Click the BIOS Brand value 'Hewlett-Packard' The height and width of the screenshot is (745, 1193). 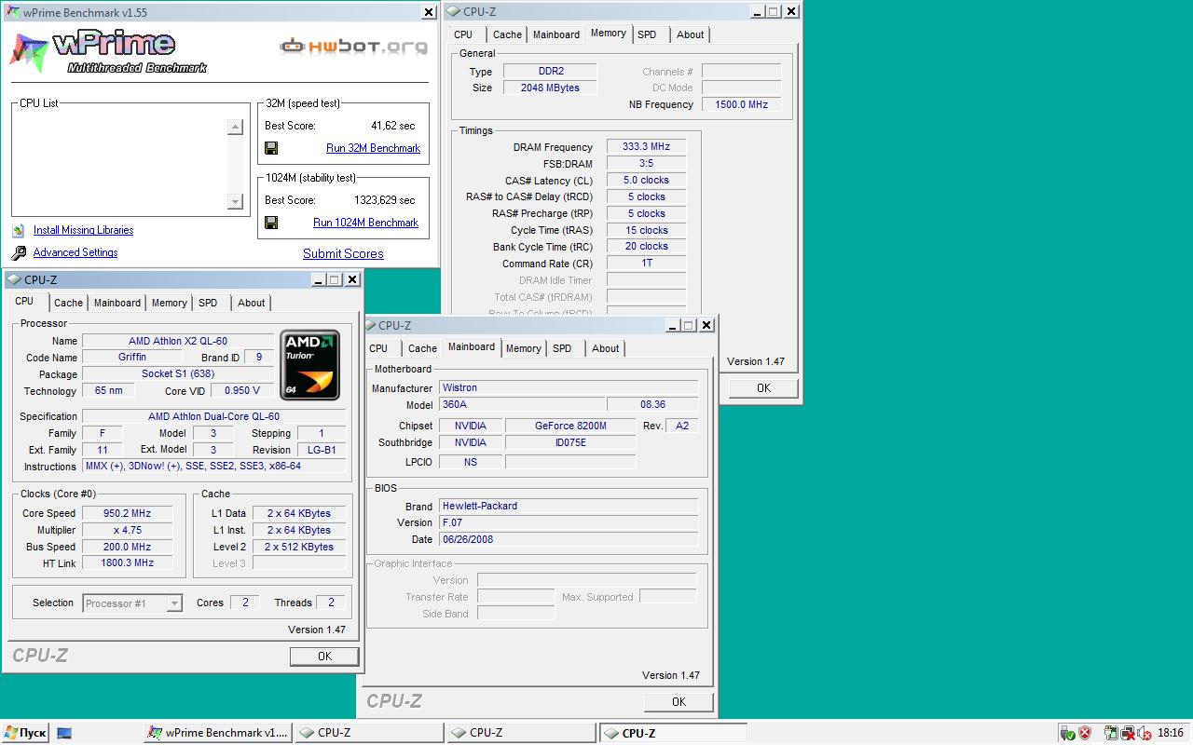point(569,506)
